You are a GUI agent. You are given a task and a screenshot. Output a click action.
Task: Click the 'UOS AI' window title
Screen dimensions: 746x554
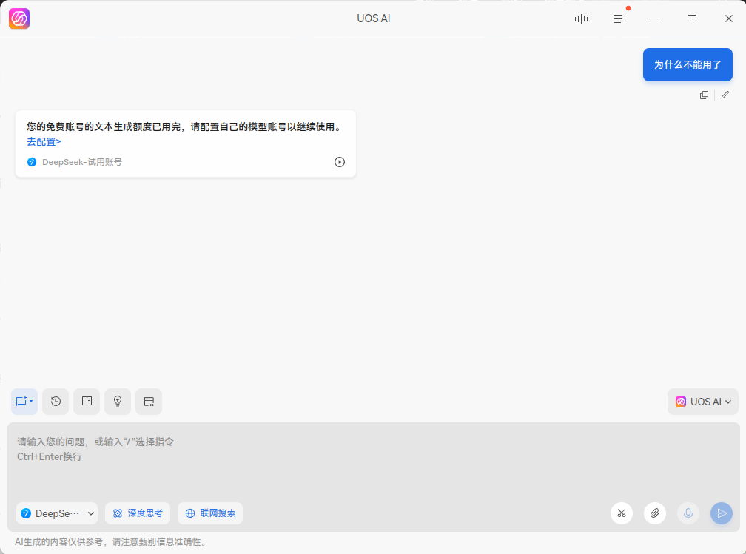tap(374, 18)
